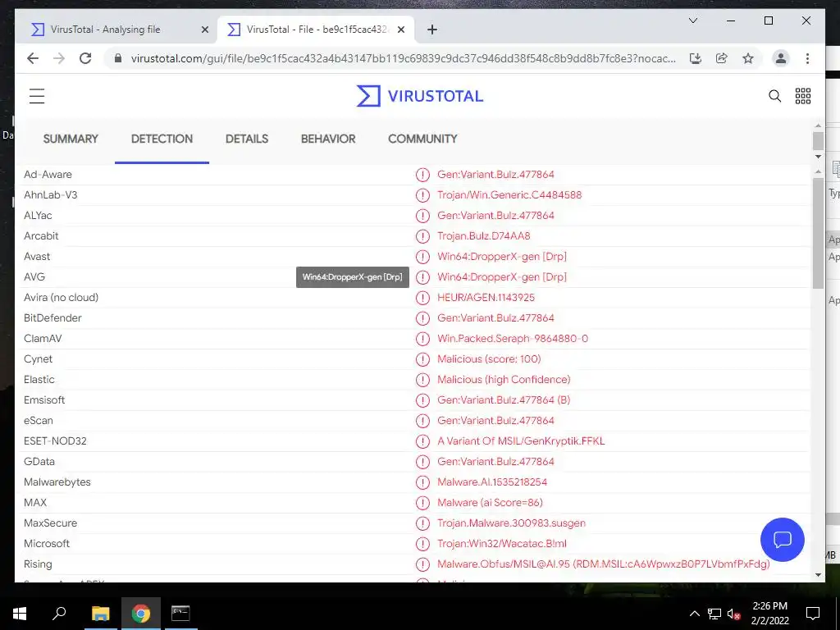Open the VirusTotal hamburger menu

(37, 96)
